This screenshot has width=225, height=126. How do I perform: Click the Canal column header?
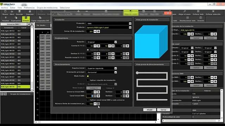pyautogui.click(x=24, y=28)
